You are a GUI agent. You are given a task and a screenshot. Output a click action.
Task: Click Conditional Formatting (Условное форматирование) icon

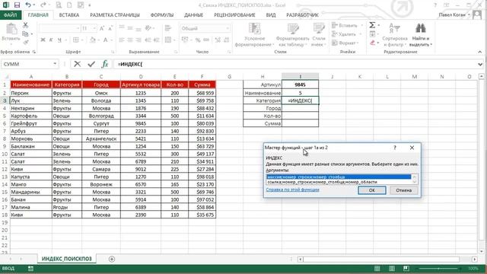point(254,34)
